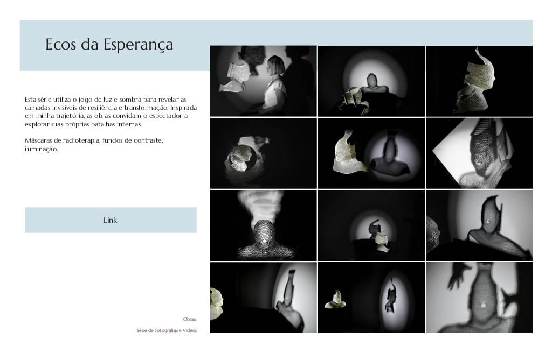Open photo of mesh head with blurred motion
Image resolution: width=552 pixels, height=353 pixels.
(263, 225)
